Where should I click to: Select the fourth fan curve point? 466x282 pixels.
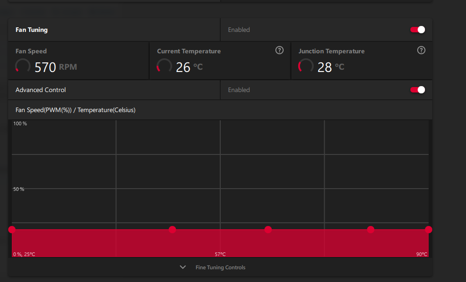coord(371,230)
